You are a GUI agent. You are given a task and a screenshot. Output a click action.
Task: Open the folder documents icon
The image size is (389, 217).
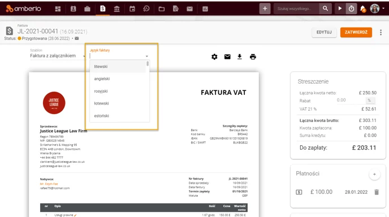click(x=162, y=9)
